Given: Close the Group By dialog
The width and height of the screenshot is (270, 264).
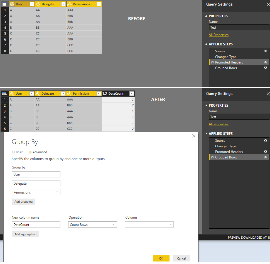Looking at the screenshot, I should [194, 136].
